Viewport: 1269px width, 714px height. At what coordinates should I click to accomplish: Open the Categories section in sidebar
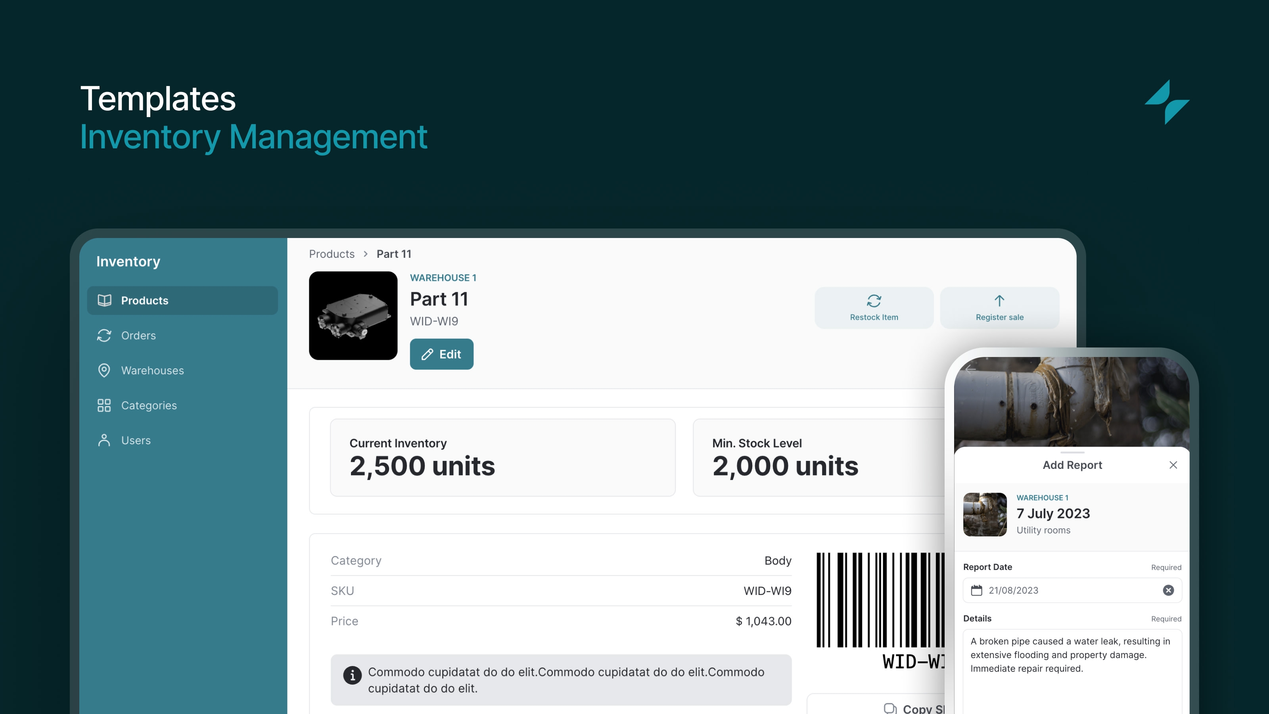click(182, 405)
